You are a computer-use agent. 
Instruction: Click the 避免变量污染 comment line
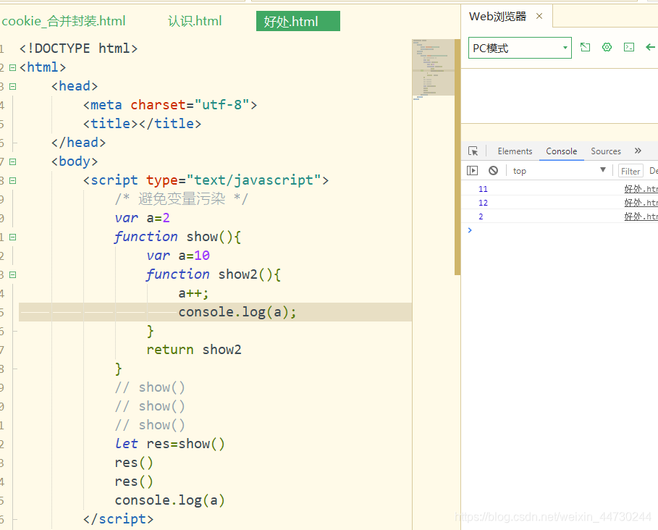[181, 199]
